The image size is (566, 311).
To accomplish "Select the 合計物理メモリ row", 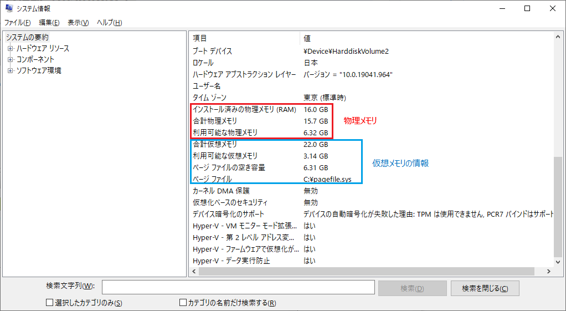I will click(x=372, y=121).
